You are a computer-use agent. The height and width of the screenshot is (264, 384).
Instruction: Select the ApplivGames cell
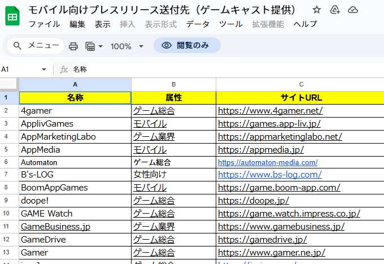pos(75,124)
